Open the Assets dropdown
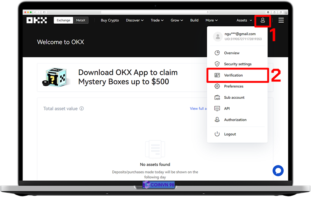This screenshot has height=199, width=312. tap(244, 20)
